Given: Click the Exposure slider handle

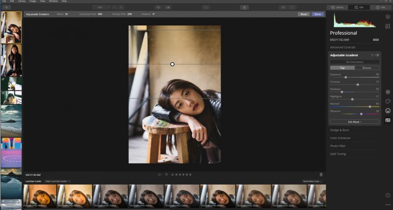Looking at the screenshot, I should [x=346, y=77].
